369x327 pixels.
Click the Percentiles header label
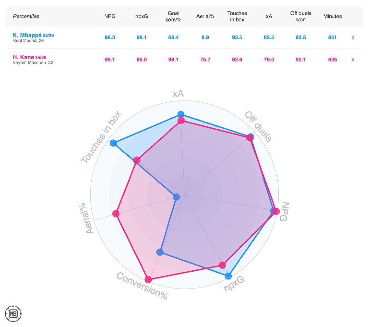(x=26, y=16)
